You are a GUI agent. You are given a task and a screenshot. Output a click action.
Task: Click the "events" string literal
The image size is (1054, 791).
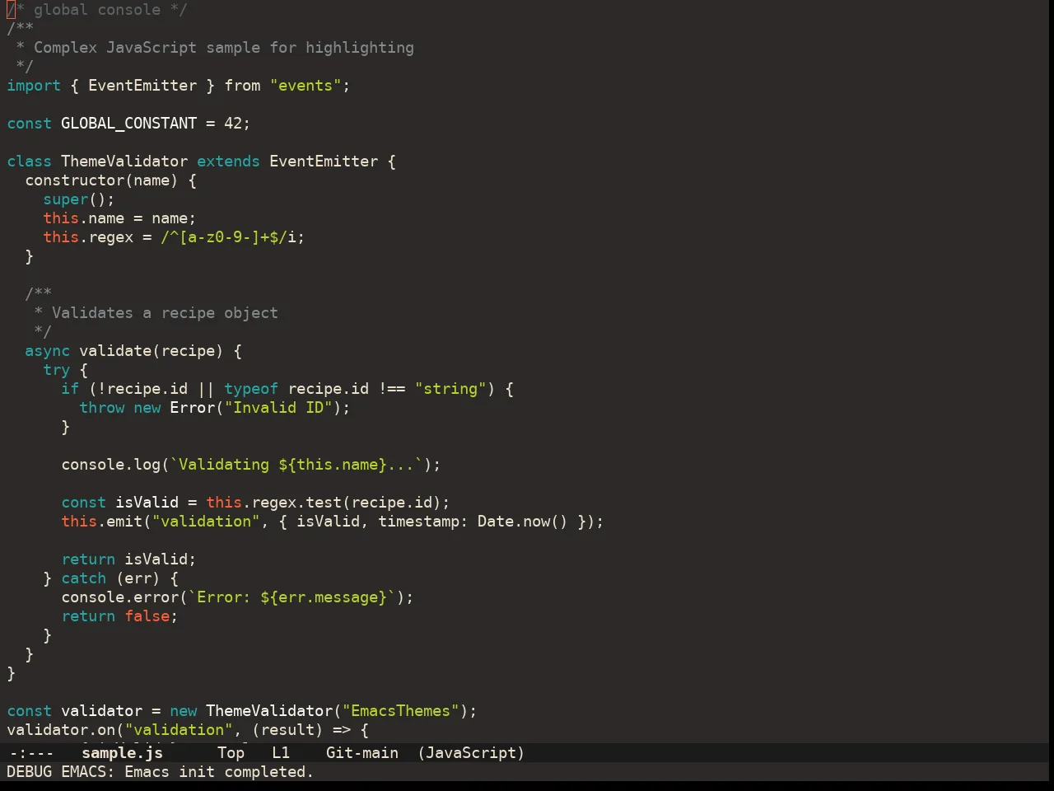(305, 85)
